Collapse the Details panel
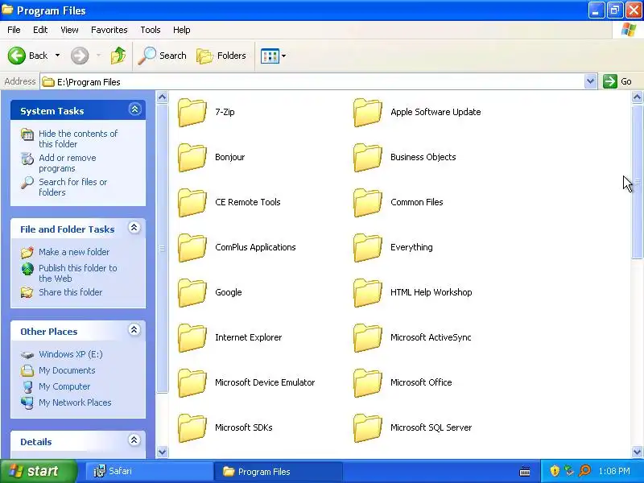The image size is (644, 483). [134, 440]
